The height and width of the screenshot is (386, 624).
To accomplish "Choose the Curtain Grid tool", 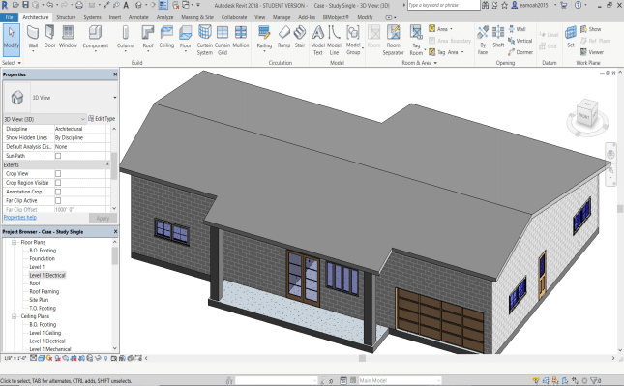I will click(x=223, y=40).
